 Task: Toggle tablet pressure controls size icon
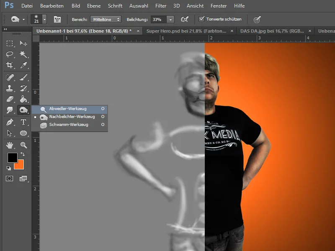[x=257, y=19]
